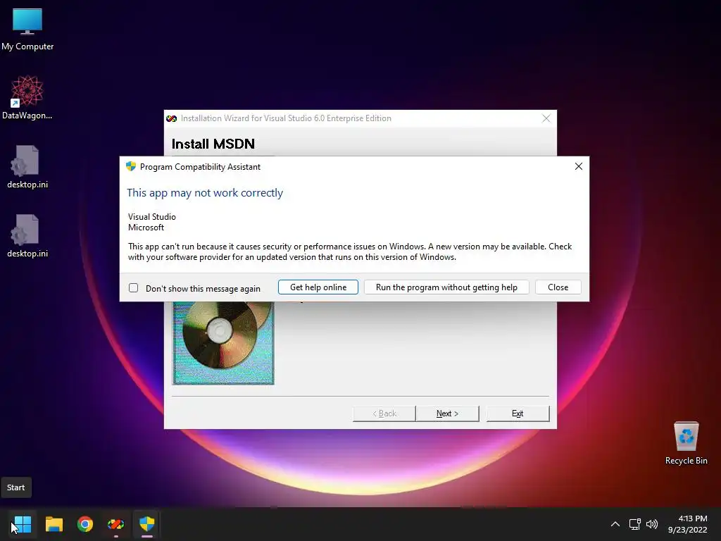Image resolution: width=721 pixels, height=541 pixels.
Task: Click Exit in the Installation Wizard
Action: (x=518, y=413)
